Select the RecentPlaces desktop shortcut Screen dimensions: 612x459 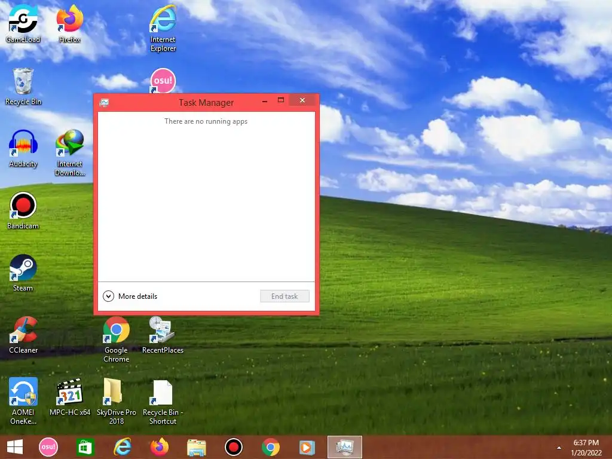pos(163,335)
